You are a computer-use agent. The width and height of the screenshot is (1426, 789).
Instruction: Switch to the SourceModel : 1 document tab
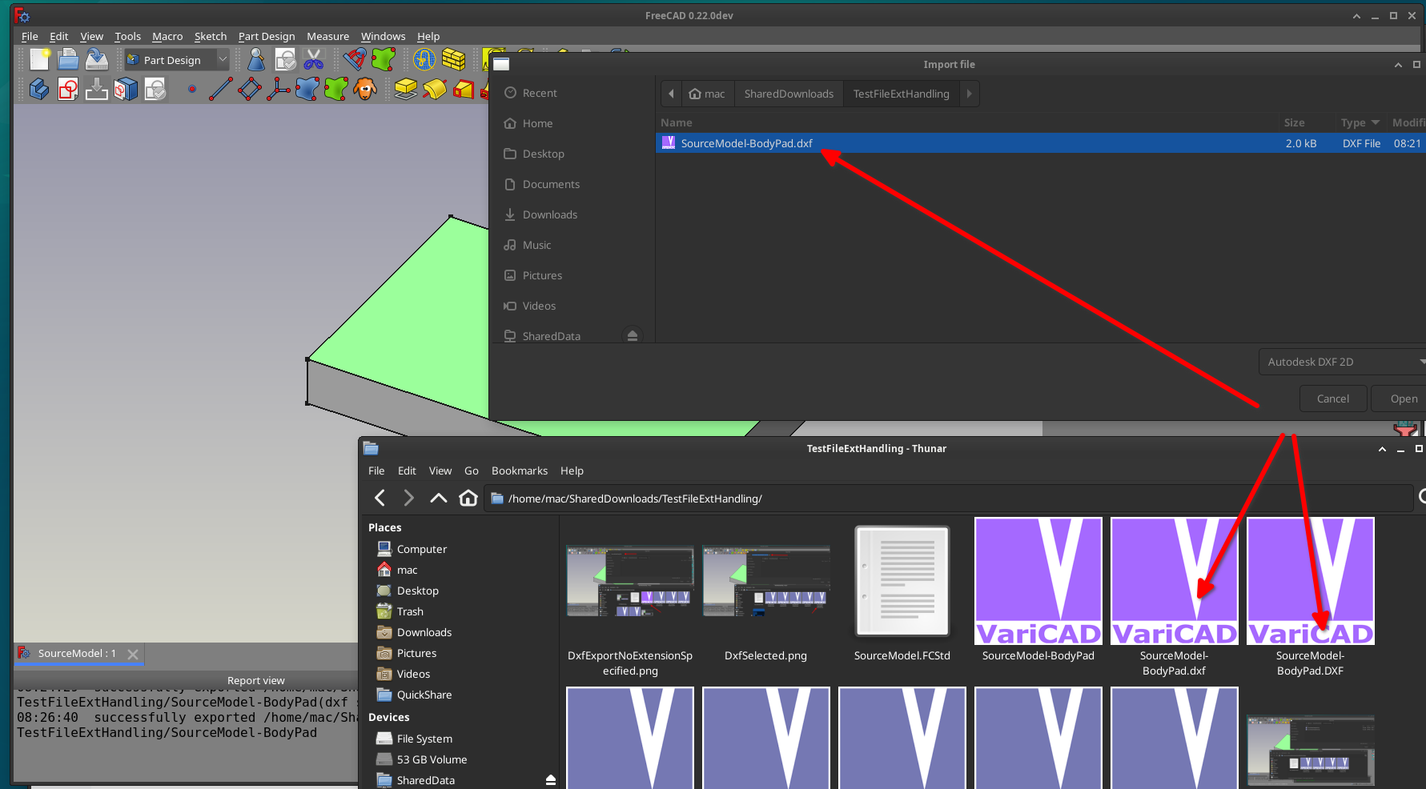pos(78,653)
